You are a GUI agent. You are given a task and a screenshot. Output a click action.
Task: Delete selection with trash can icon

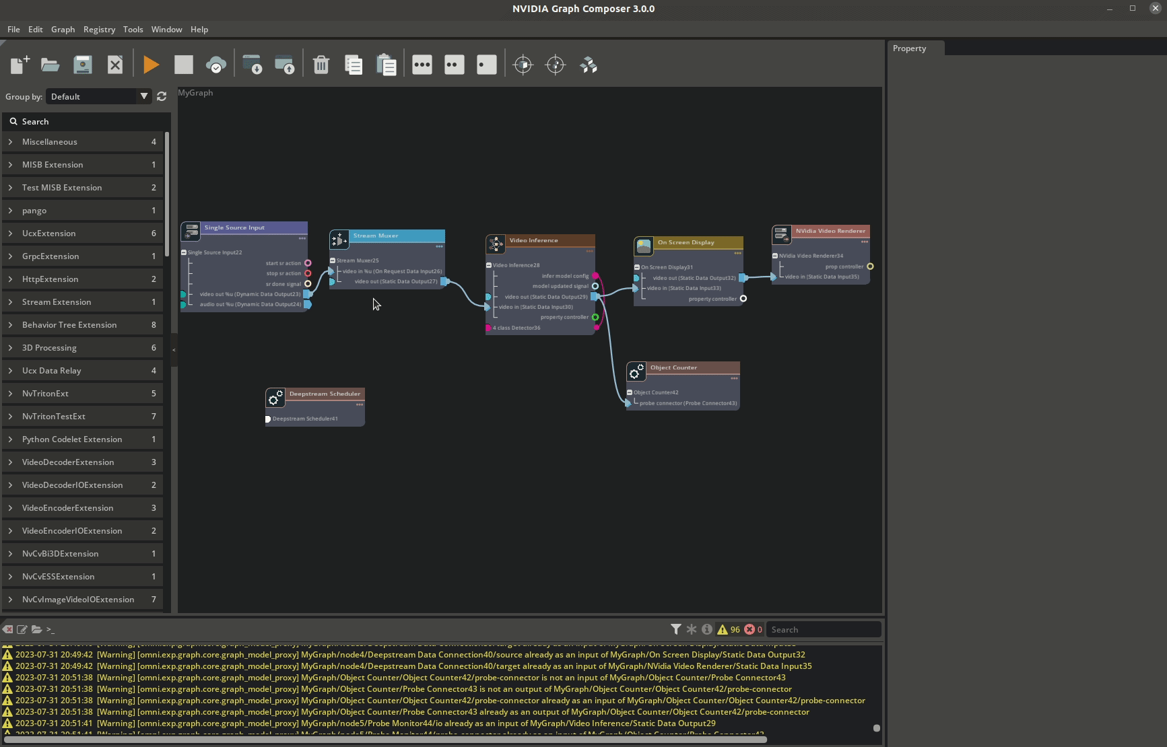[x=321, y=65]
